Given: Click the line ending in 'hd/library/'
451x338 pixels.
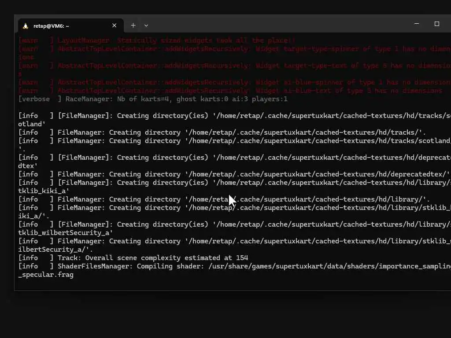Looking at the screenshot, I should pos(224,199).
